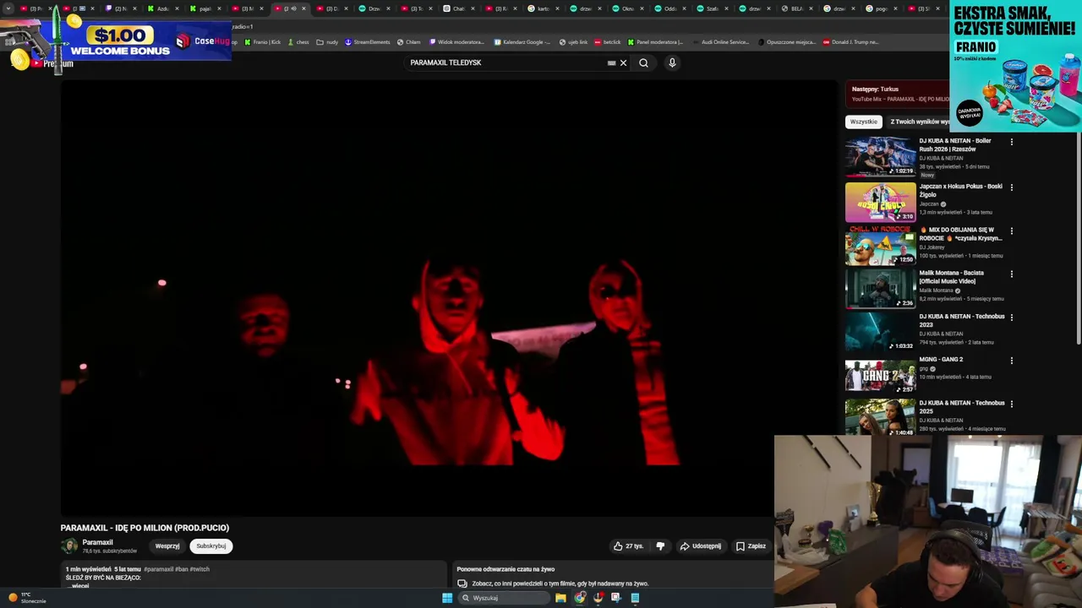Open the Paramaxil channel avatar
The height and width of the screenshot is (608, 1082).
click(x=69, y=546)
